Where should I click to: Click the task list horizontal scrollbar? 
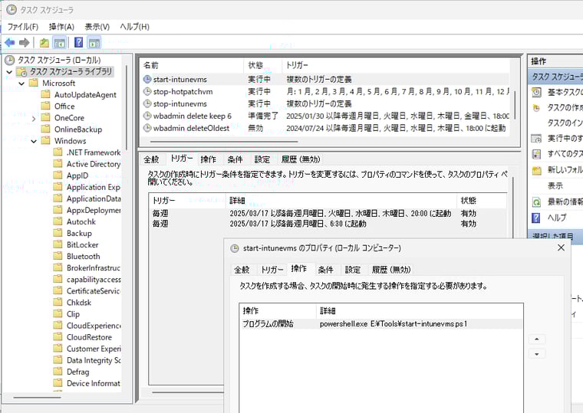tap(224, 142)
